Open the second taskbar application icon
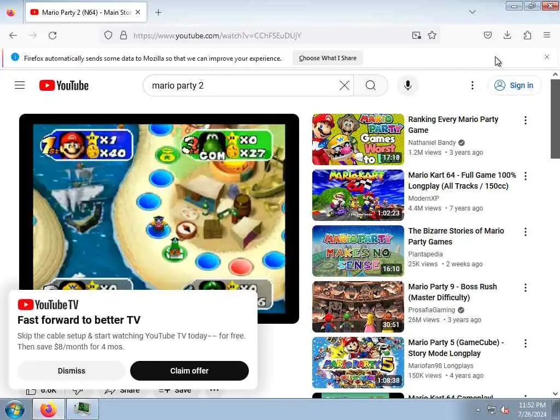The width and height of the screenshot is (560, 420). [x=82, y=409]
